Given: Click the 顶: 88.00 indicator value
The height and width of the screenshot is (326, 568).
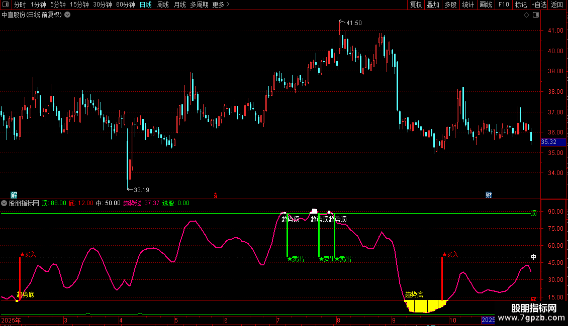Looking at the screenshot, I should pyautogui.click(x=54, y=203).
